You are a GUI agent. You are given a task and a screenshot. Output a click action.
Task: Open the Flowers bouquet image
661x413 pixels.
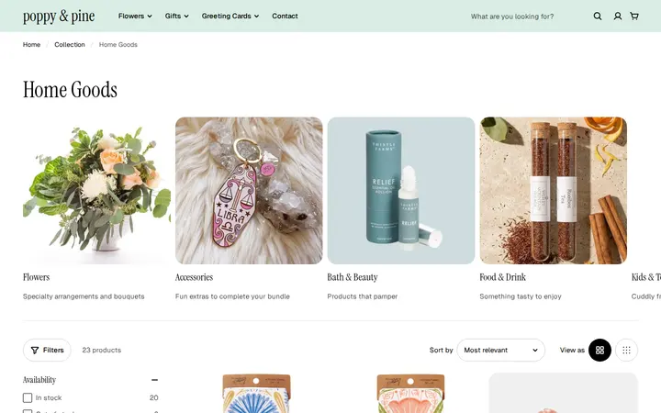96,191
